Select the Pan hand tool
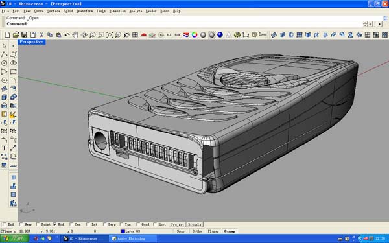Viewport: 389px width, 243px height. [75, 35]
